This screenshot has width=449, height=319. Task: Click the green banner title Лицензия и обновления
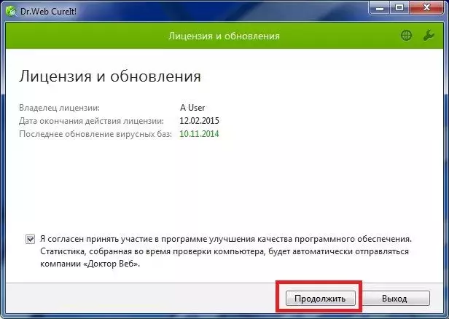pyautogui.click(x=224, y=36)
